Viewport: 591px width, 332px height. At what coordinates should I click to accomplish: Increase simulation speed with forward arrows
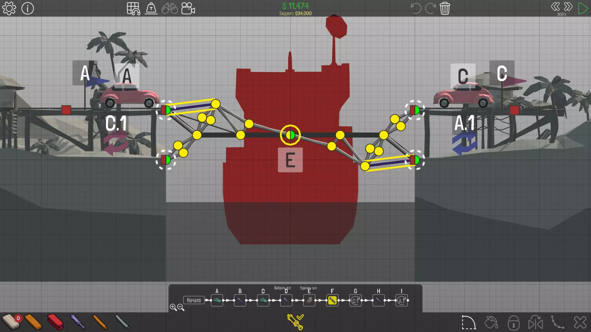coord(568,7)
